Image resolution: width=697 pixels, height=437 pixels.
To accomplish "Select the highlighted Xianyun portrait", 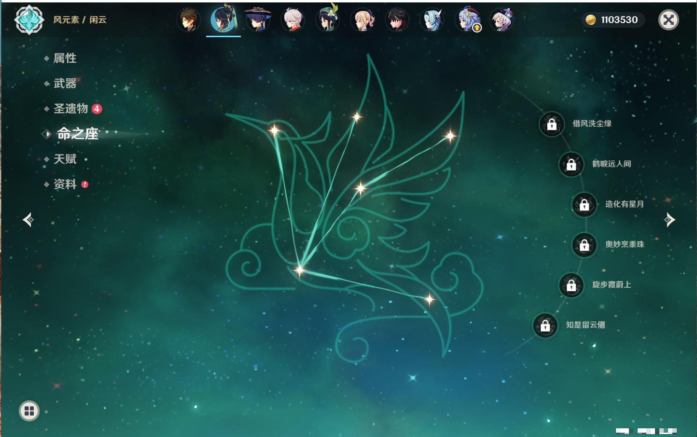I will click(223, 19).
